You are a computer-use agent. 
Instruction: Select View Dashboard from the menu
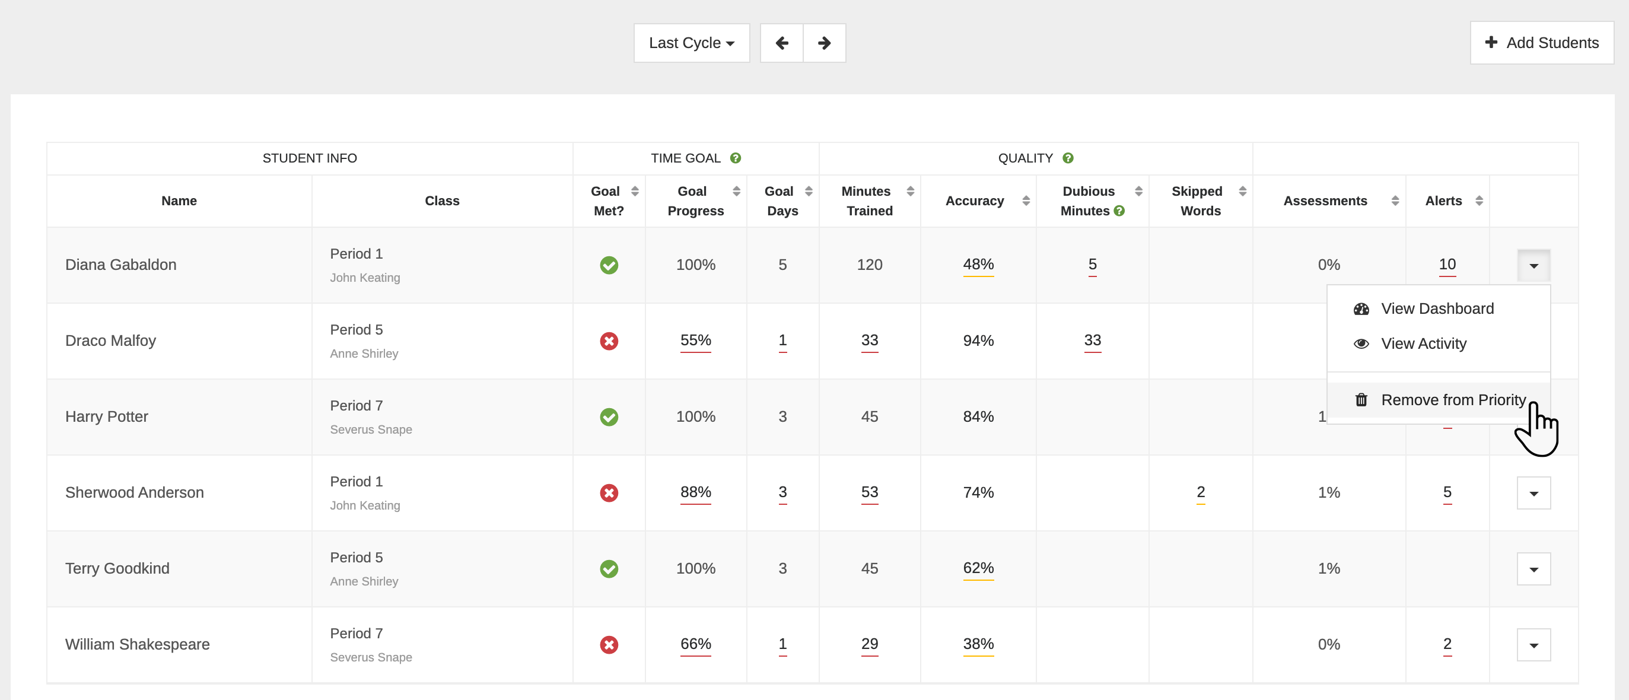click(1437, 308)
